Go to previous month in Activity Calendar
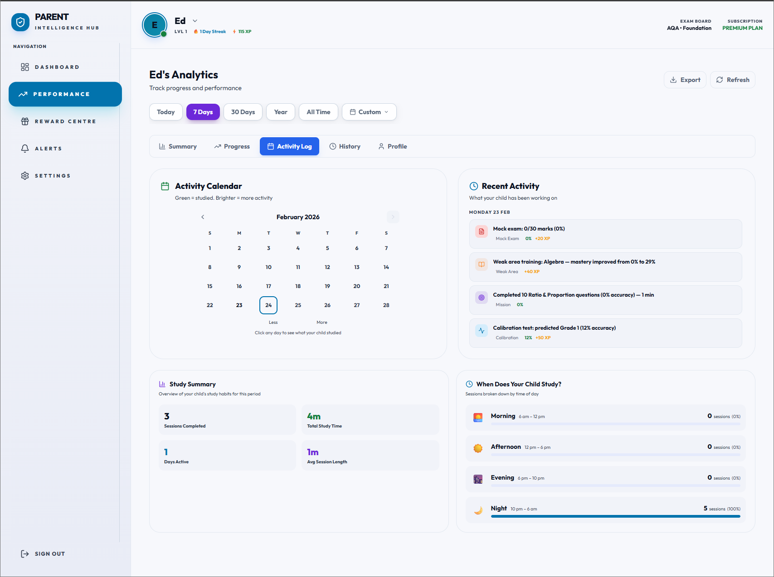The image size is (774, 577). click(x=203, y=217)
